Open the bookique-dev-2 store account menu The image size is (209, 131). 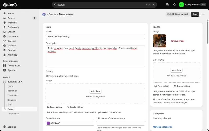[x=193, y=5]
